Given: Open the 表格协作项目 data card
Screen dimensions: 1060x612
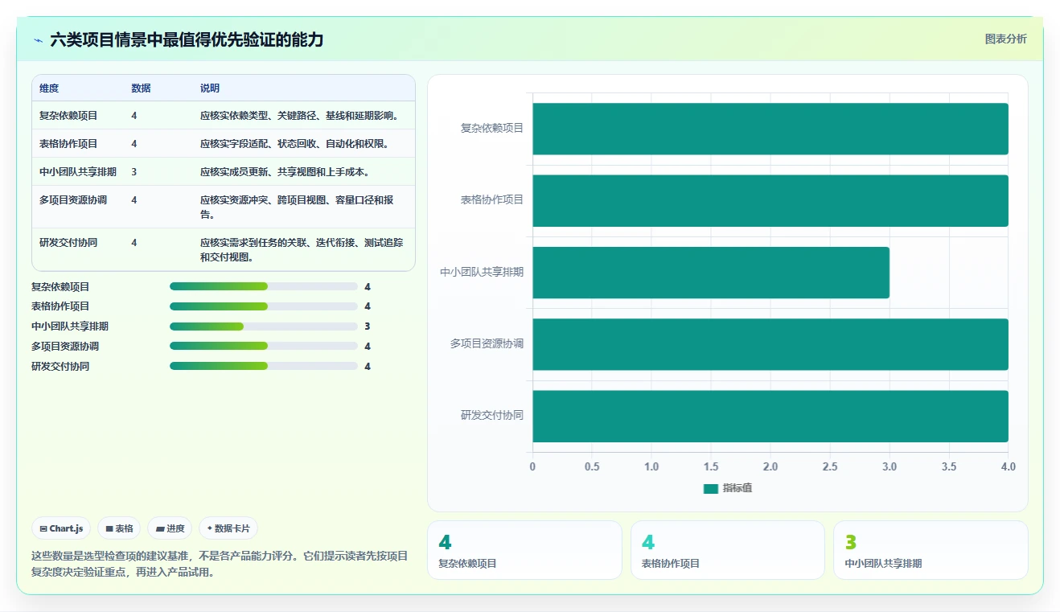Looking at the screenshot, I should coord(728,550).
